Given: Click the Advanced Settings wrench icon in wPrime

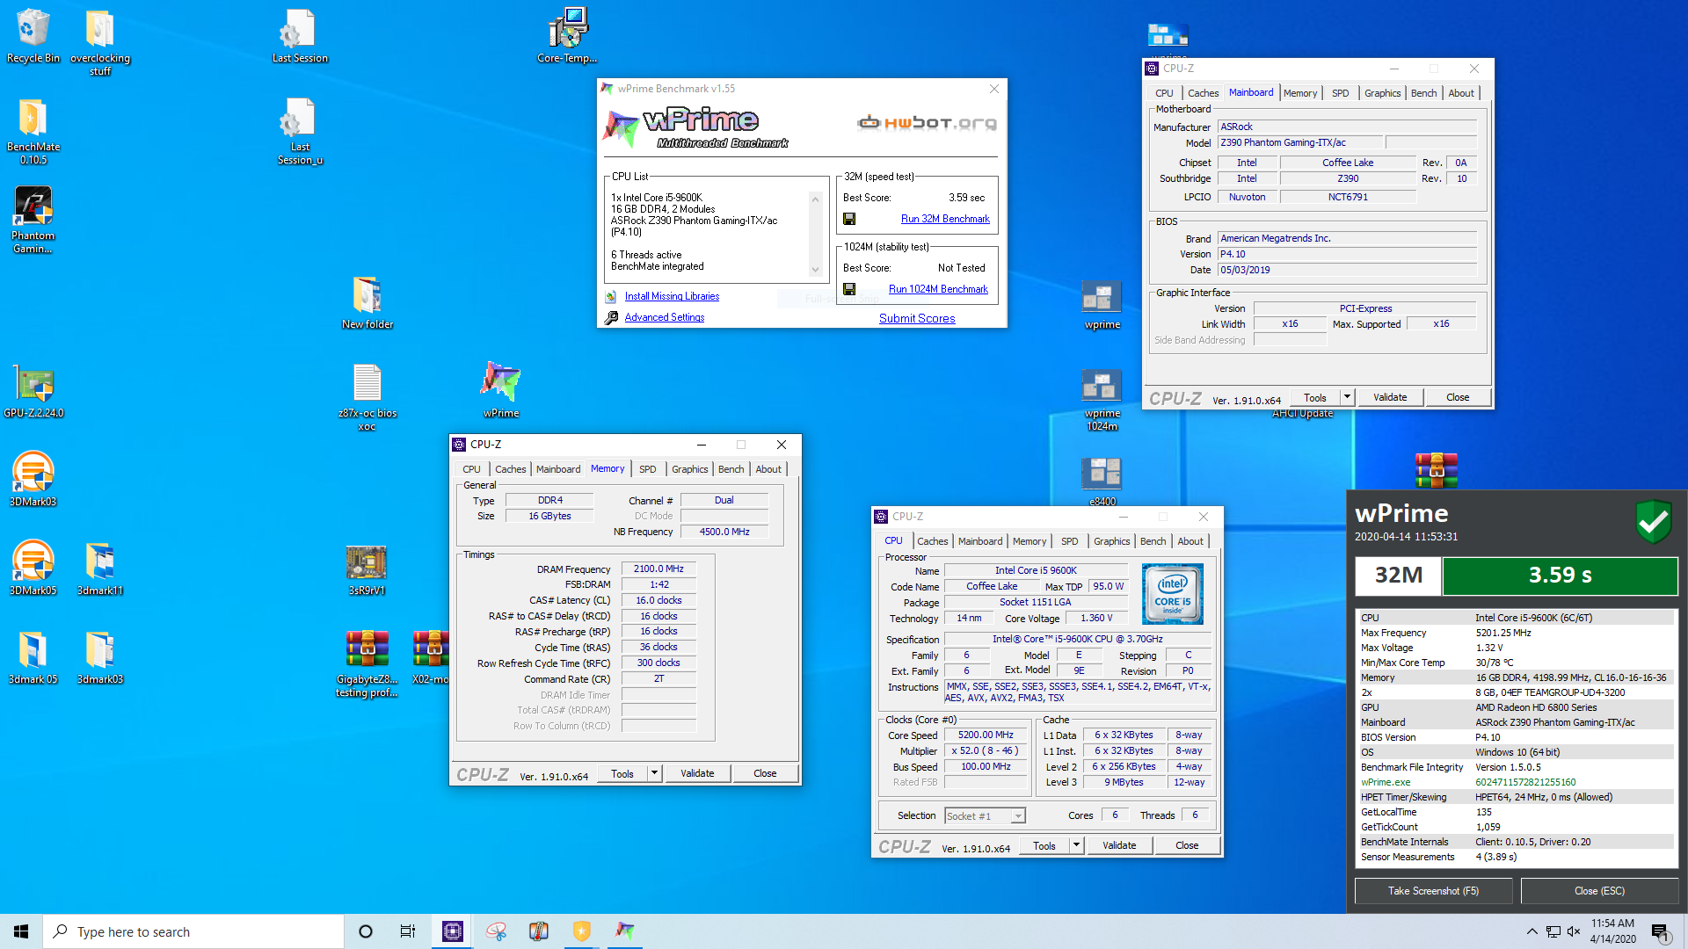Looking at the screenshot, I should tap(611, 317).
